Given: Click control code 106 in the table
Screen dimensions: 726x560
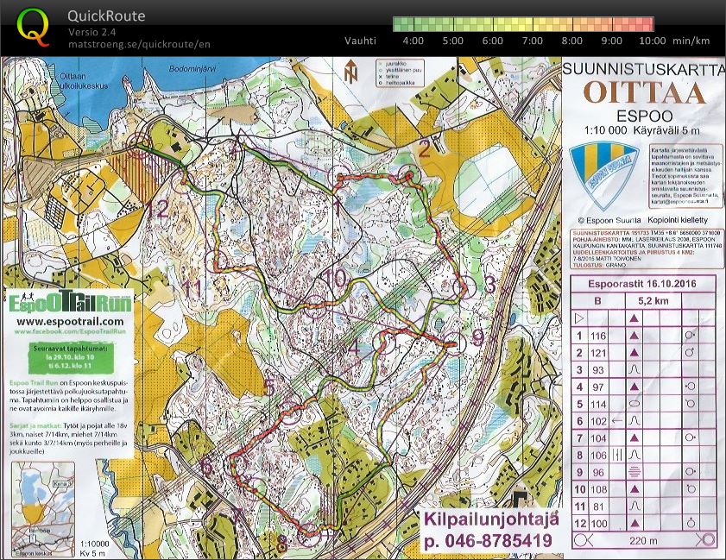Looking at the screenshot, I should click(598, 456).
